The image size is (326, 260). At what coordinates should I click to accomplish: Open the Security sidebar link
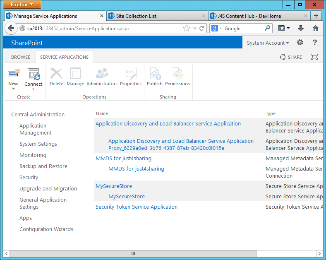pos(29,178)
